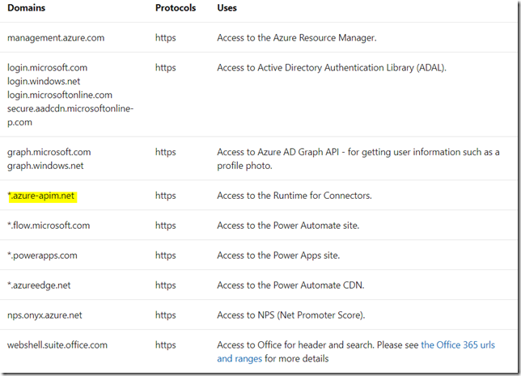The width and height of the screenshot is (521, 376).
Task: Select management.azure.com domain cell
Action: (x=56, y=38)
